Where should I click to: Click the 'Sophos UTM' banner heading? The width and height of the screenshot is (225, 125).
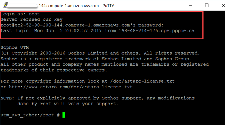15,47
